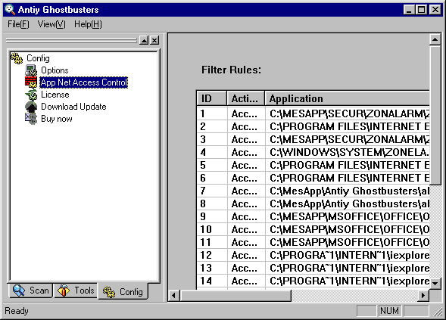Select App Net Access Control item
This screenshot has width=446, height=320.
(x=83, y=82)
